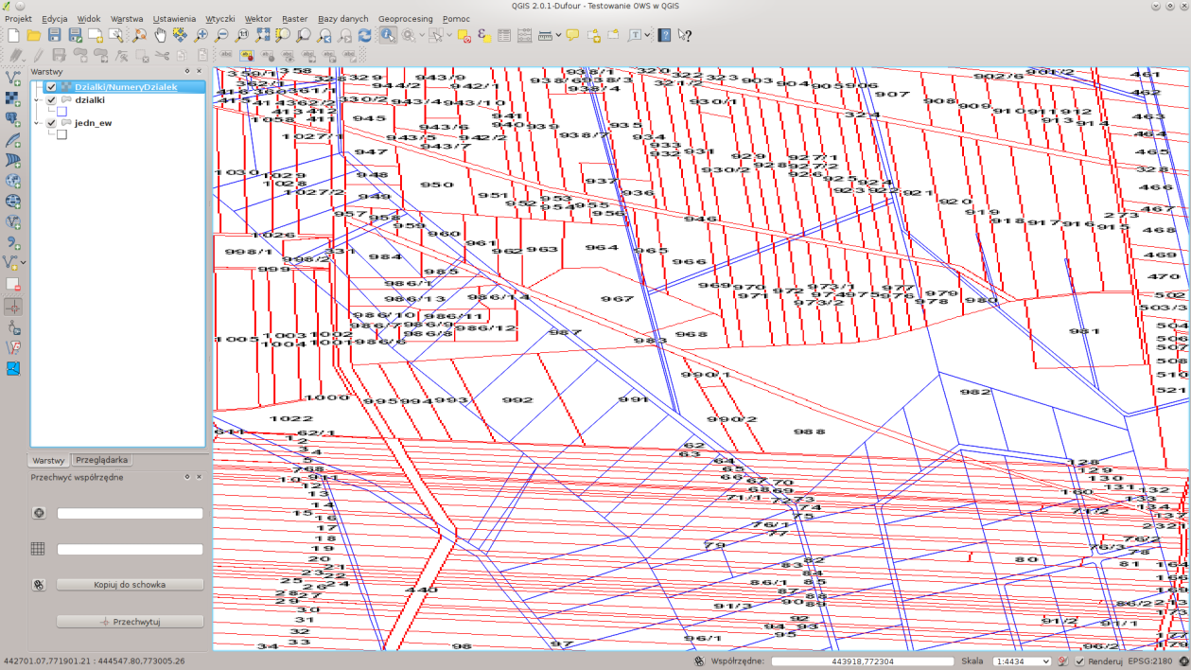Image resolution: width=1191 pixels, height=670 pixels.
Task: Open the text annotation dropdown arrow
Action: pos(647,36)
